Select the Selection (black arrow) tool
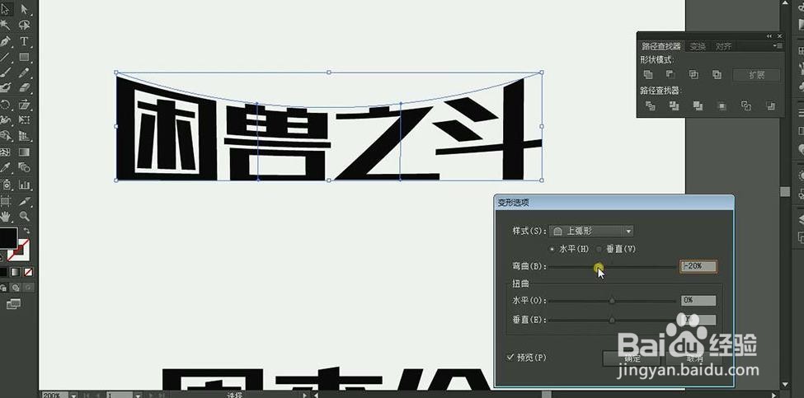 pyautogui.click(x=5, y=9)
